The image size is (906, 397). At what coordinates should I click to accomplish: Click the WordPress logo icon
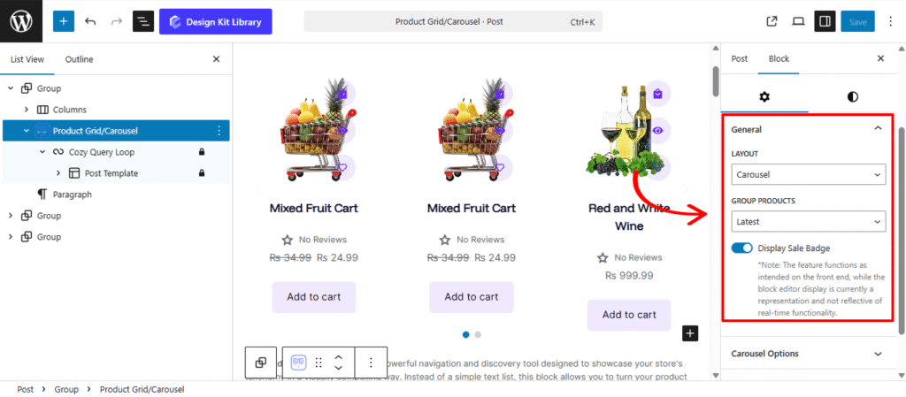coord(21,21)
